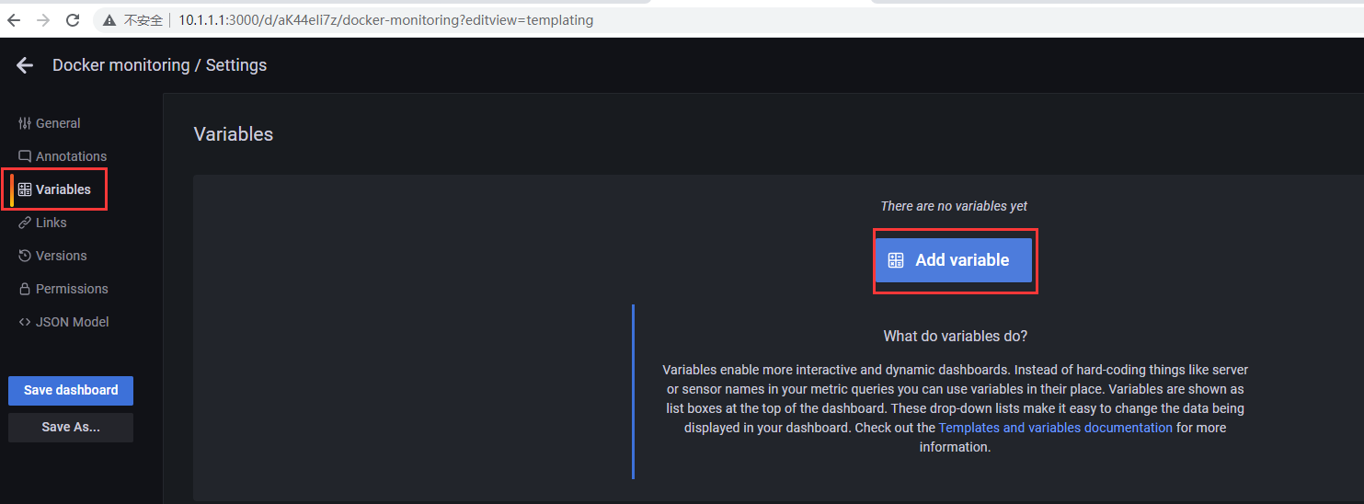Open the Versions settings section

[61, 256]
